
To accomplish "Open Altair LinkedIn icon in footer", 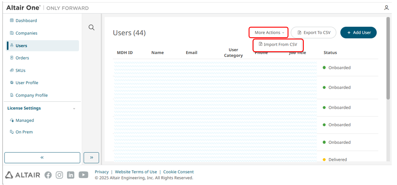I will 71,175.
